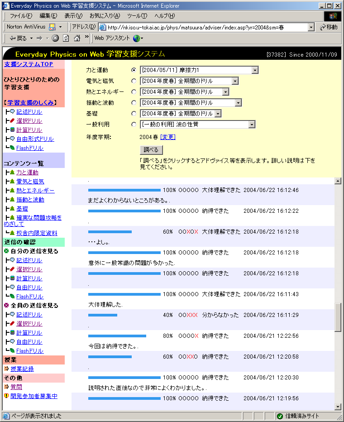Open the Norton AntiVirus dropdown arrow
Viewport: 344px width, 422px height.
tap(61, 27)
